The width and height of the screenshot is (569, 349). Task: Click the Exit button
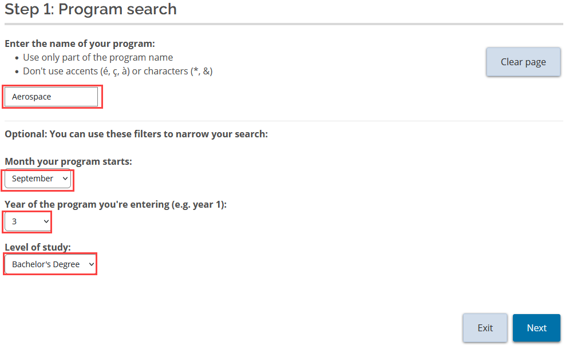pyautogui.click(x=485, y=327)
